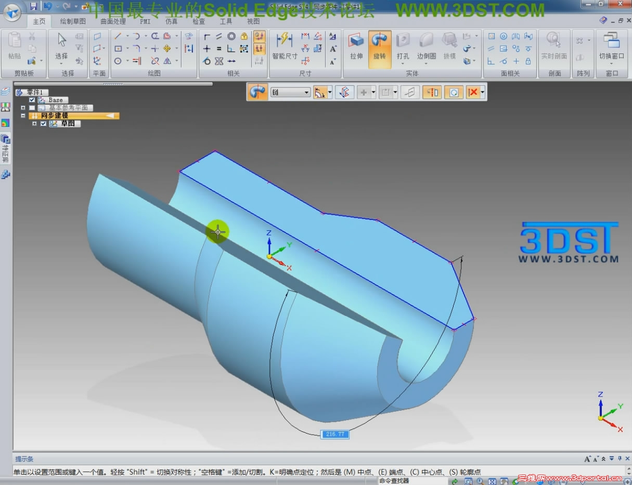Click the 实时剖面 live section button
The width and height of the screenshot is (632, 485).
[x=554, y=46]
